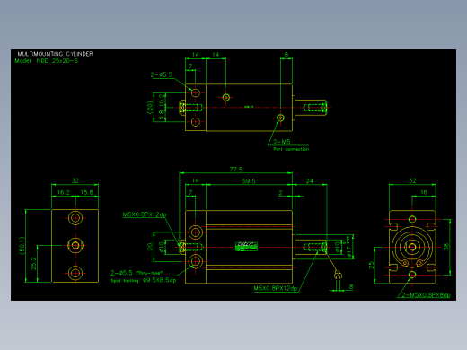The height and width of the screenshot is (350, 467).
Task: Click the M5X0.8PX12dp callout left of front view
Action: pyautogui.click(x=145, y=214)
